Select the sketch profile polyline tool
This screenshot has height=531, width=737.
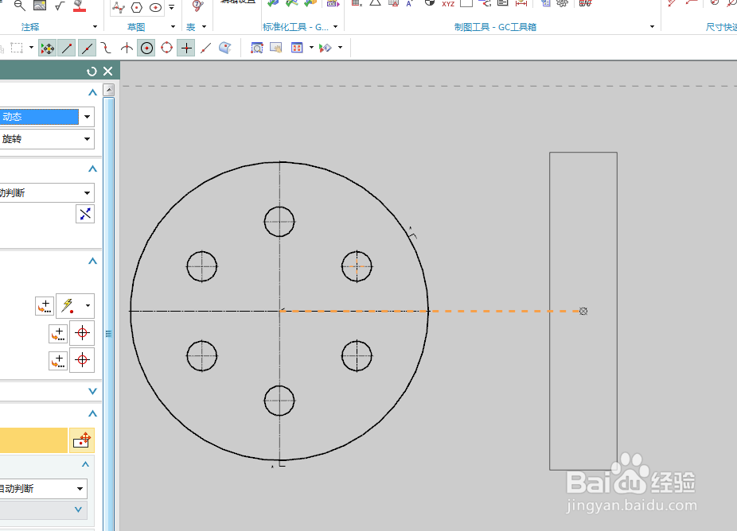[x=118, y=7]
